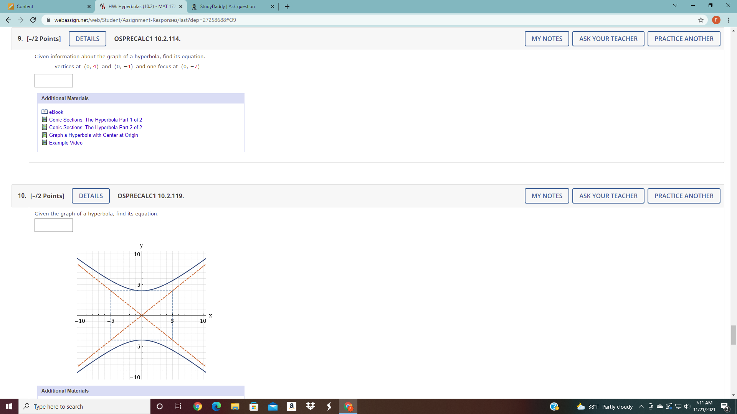Go back with the browser arrow

pos(8,20)
